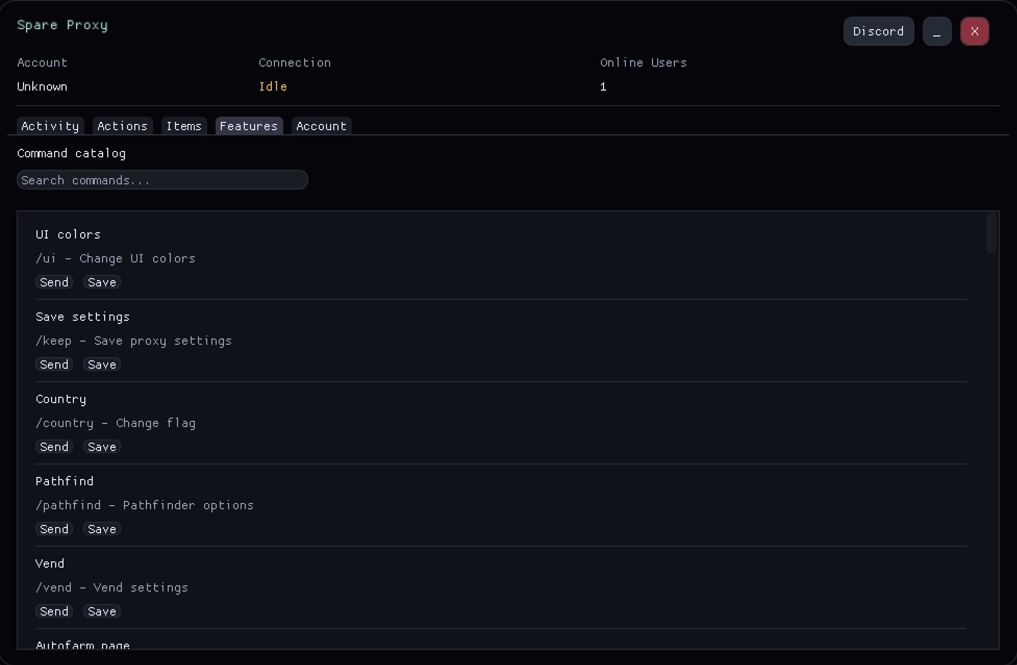
Task: Click the command catalog scrollbar thumb
Action: pyautogui.click(x=991, y=233)
